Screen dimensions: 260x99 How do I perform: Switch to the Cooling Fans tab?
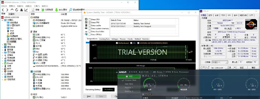[x=104, y=39]
